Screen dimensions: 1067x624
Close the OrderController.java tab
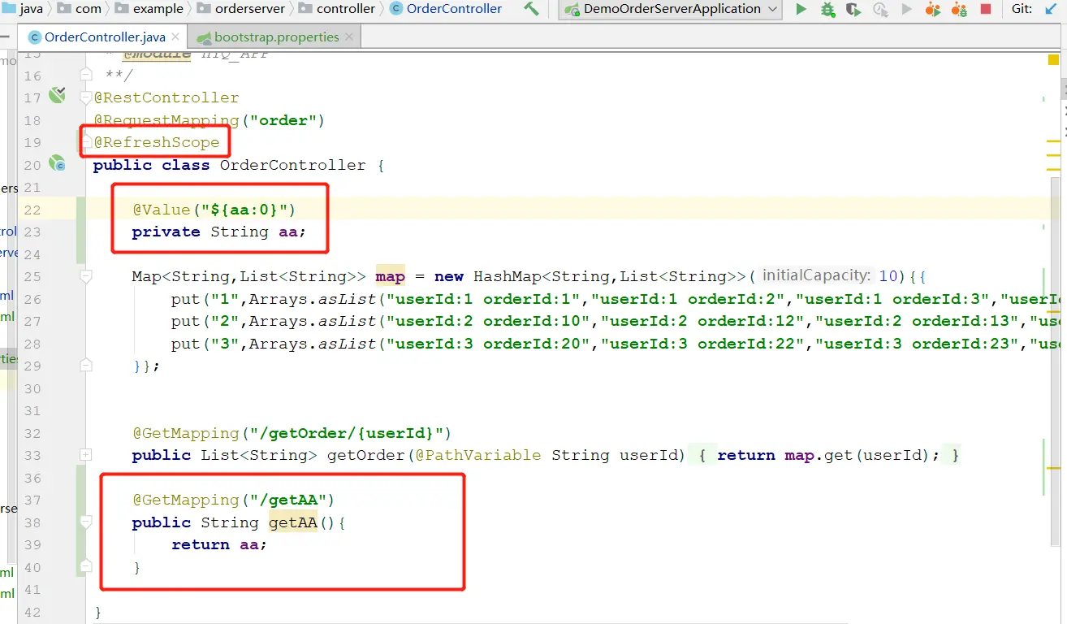176,37
